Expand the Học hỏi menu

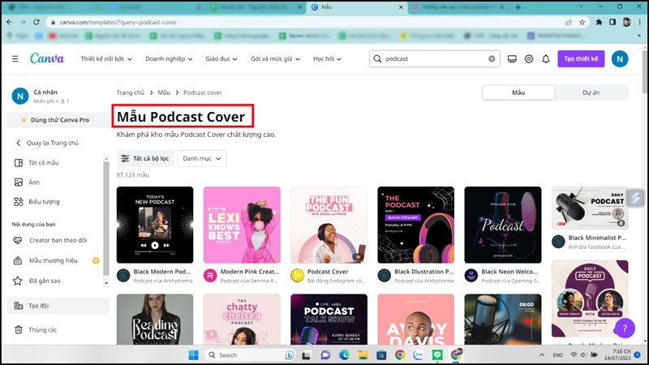pyautogui.click(x=327, y=58)
